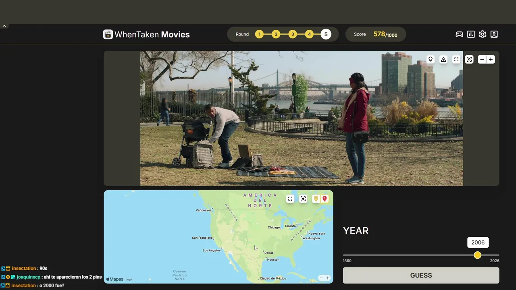The image size is (516, 290).
Task: Click Los Ángeles on the map
Action: coord(212,250)
